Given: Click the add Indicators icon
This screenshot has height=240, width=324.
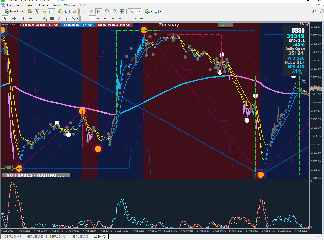Looking at the screenshot, I should pyautogui.click(x=147, y=11).
